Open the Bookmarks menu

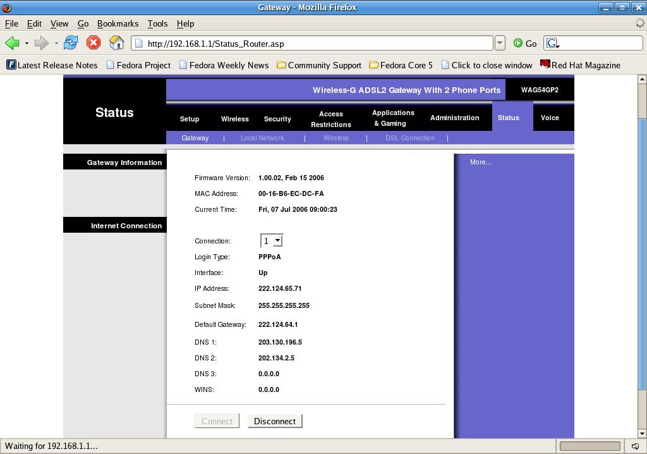click(x=118, y=23)
